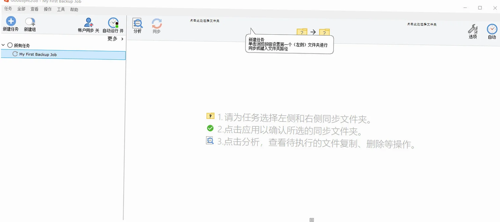Screen dimensions: 500x222
Task: Open the View (查看) menu
Action: click(34, 9)
